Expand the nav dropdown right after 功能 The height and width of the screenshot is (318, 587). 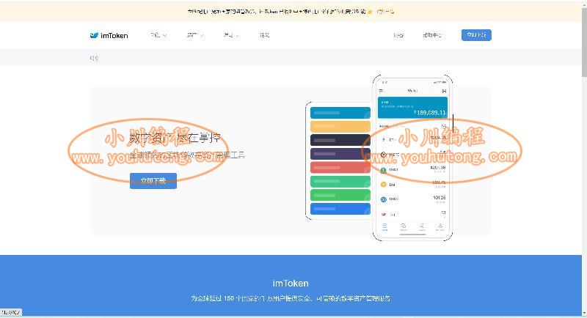click(195, 35)
